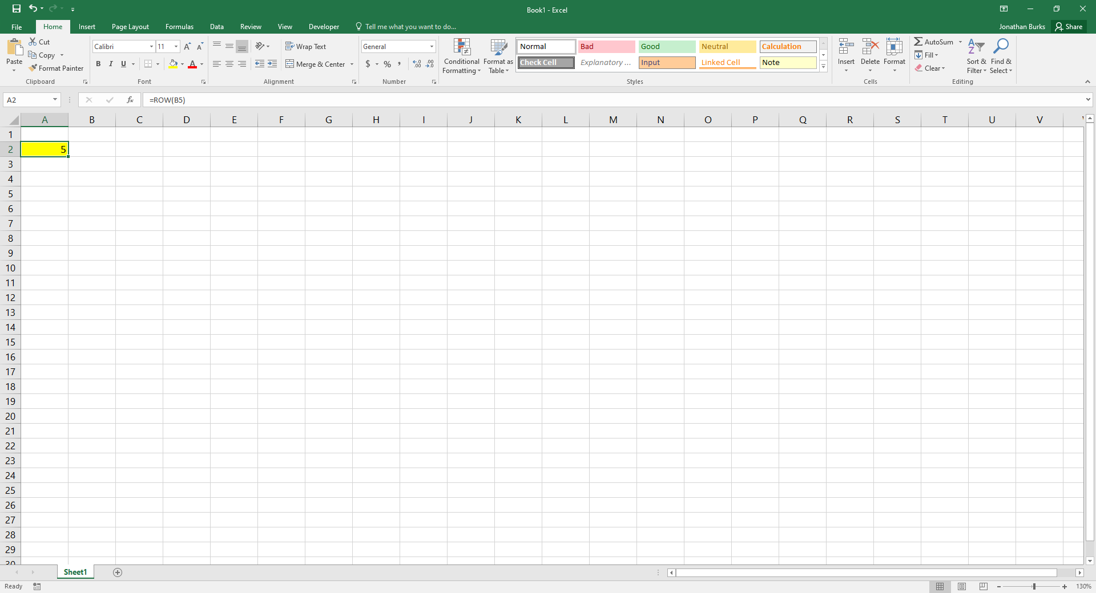Viewport: 1096px width, 593px height.
Task: Click the Cut scissors icon
Action: pyautogui.click(x=33, y=42)
